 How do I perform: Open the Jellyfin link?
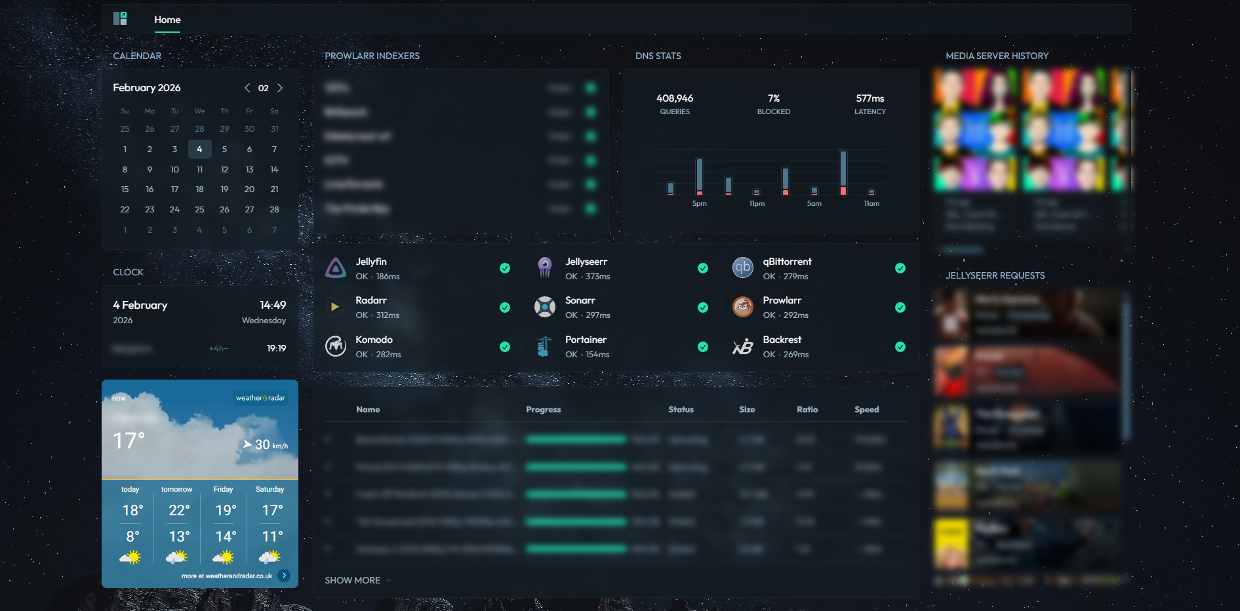(371, 262)
